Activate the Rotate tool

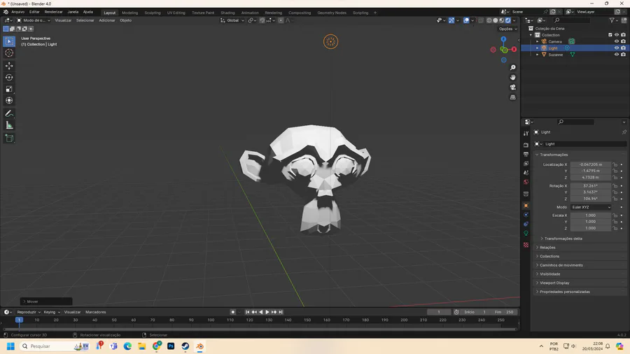click(x=9, y=78)
